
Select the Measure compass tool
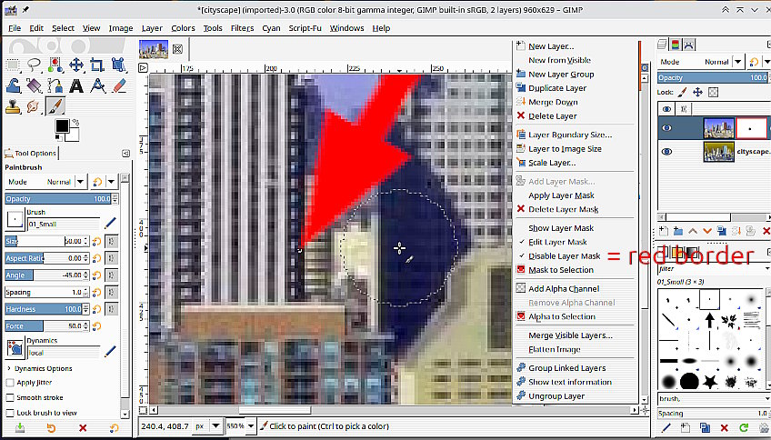tap(97, 85)
